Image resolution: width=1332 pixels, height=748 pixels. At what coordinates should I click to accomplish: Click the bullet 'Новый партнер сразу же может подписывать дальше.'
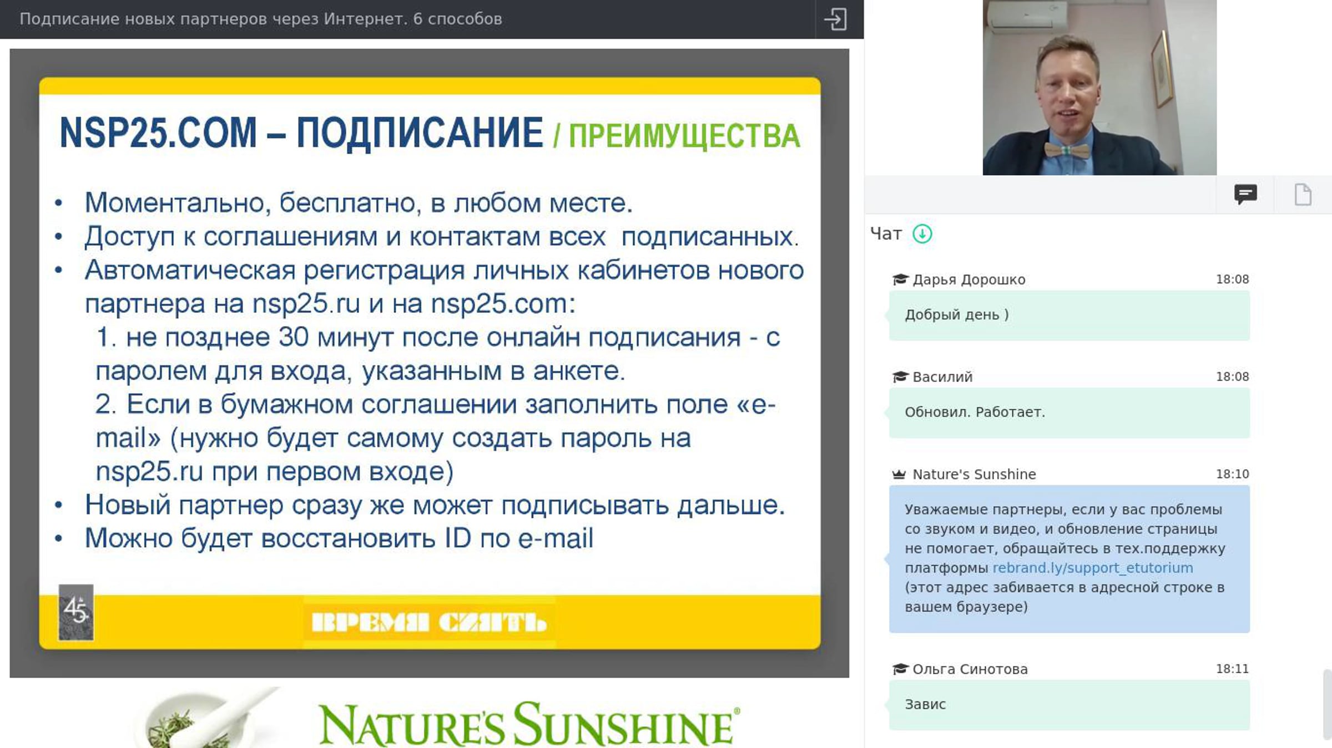tap(435, 505)
